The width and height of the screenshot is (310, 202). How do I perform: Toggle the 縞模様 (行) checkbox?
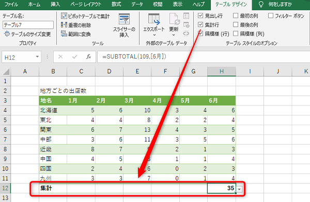point(200,33)
